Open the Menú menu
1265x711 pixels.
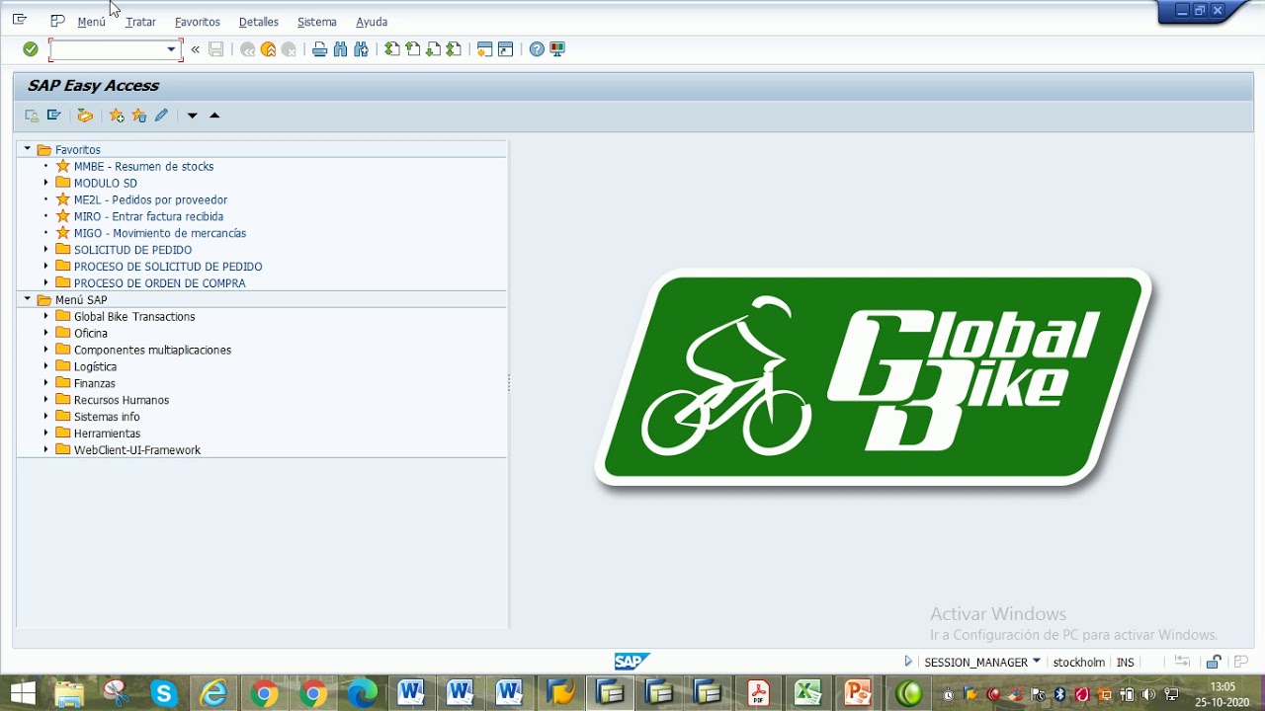pyautogui.click(x=91, y=22)
